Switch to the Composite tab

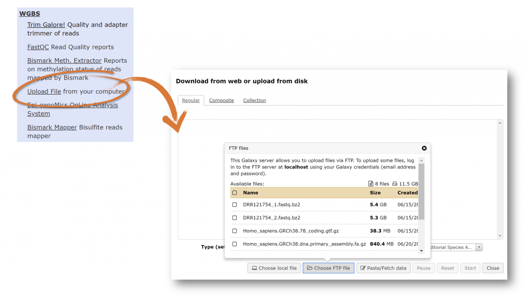pyautogui.click(x=221, y=101)
